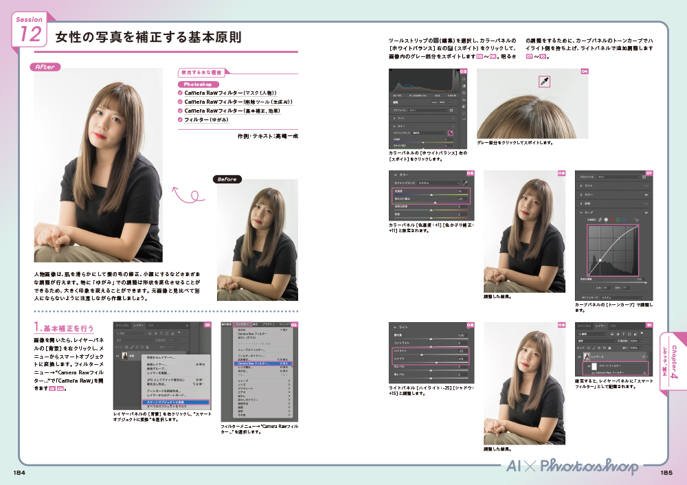This screenshot has width=687, height=485.
Task: Click the white balance eyedropper in figure 03
Action: [x=451, y=133]
